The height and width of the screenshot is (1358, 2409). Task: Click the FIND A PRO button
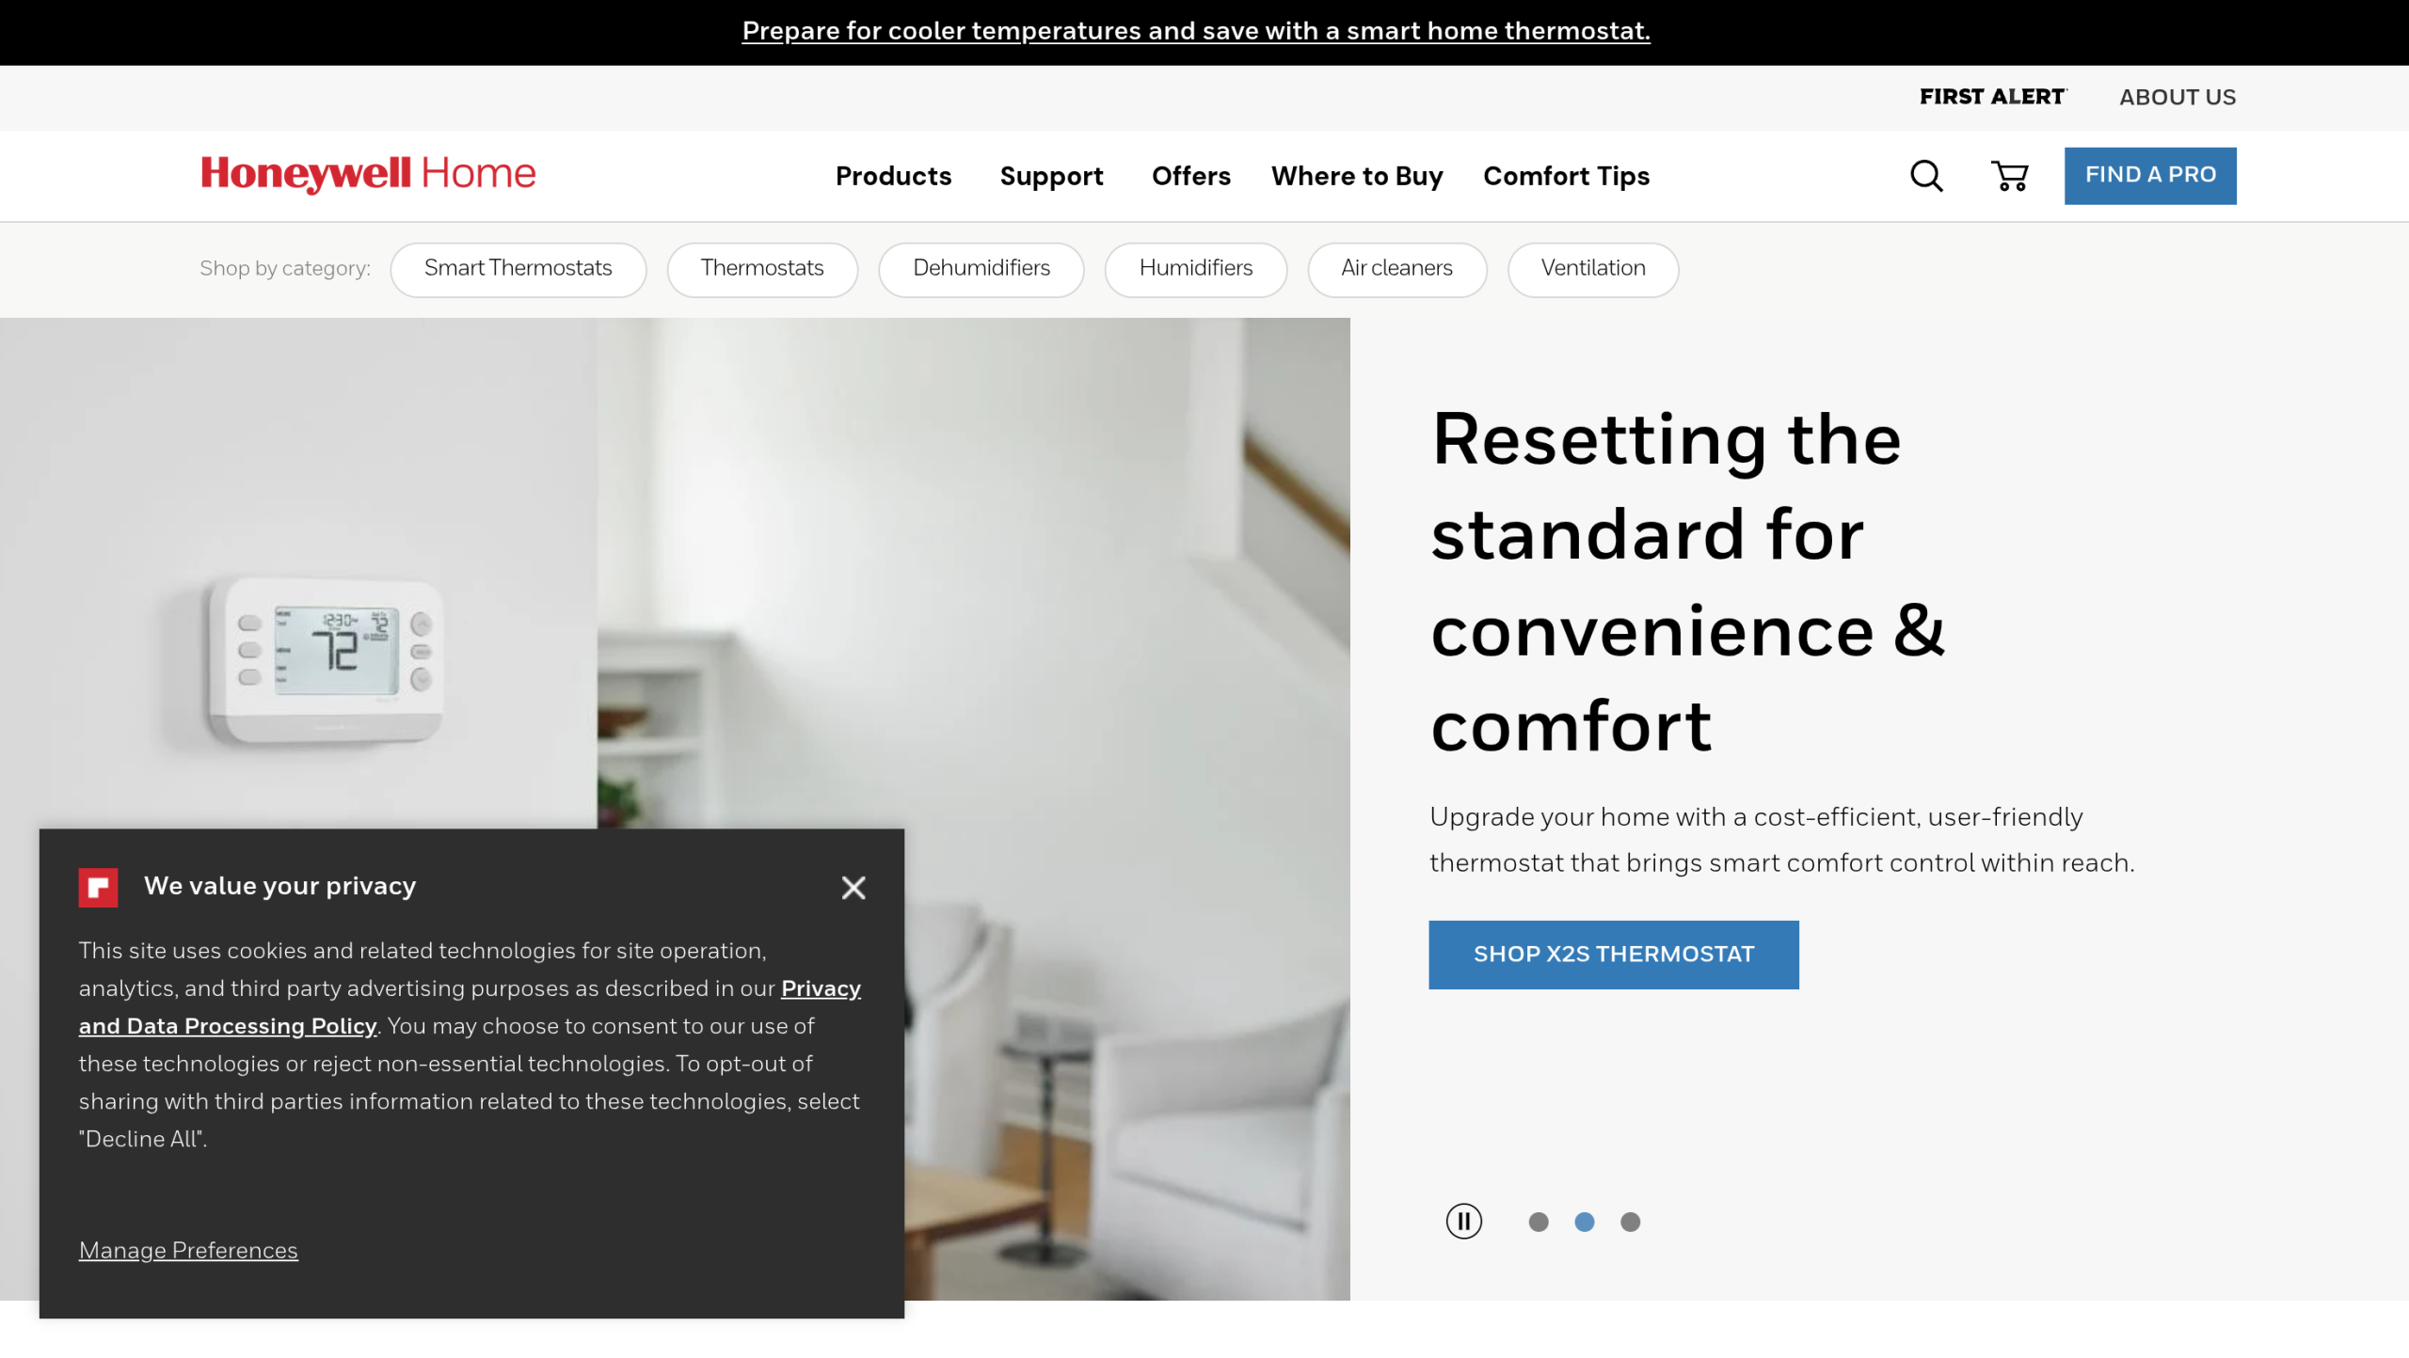[x=2150, y=176]
